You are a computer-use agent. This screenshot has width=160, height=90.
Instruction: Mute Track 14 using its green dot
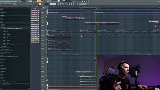click(47, 37)
